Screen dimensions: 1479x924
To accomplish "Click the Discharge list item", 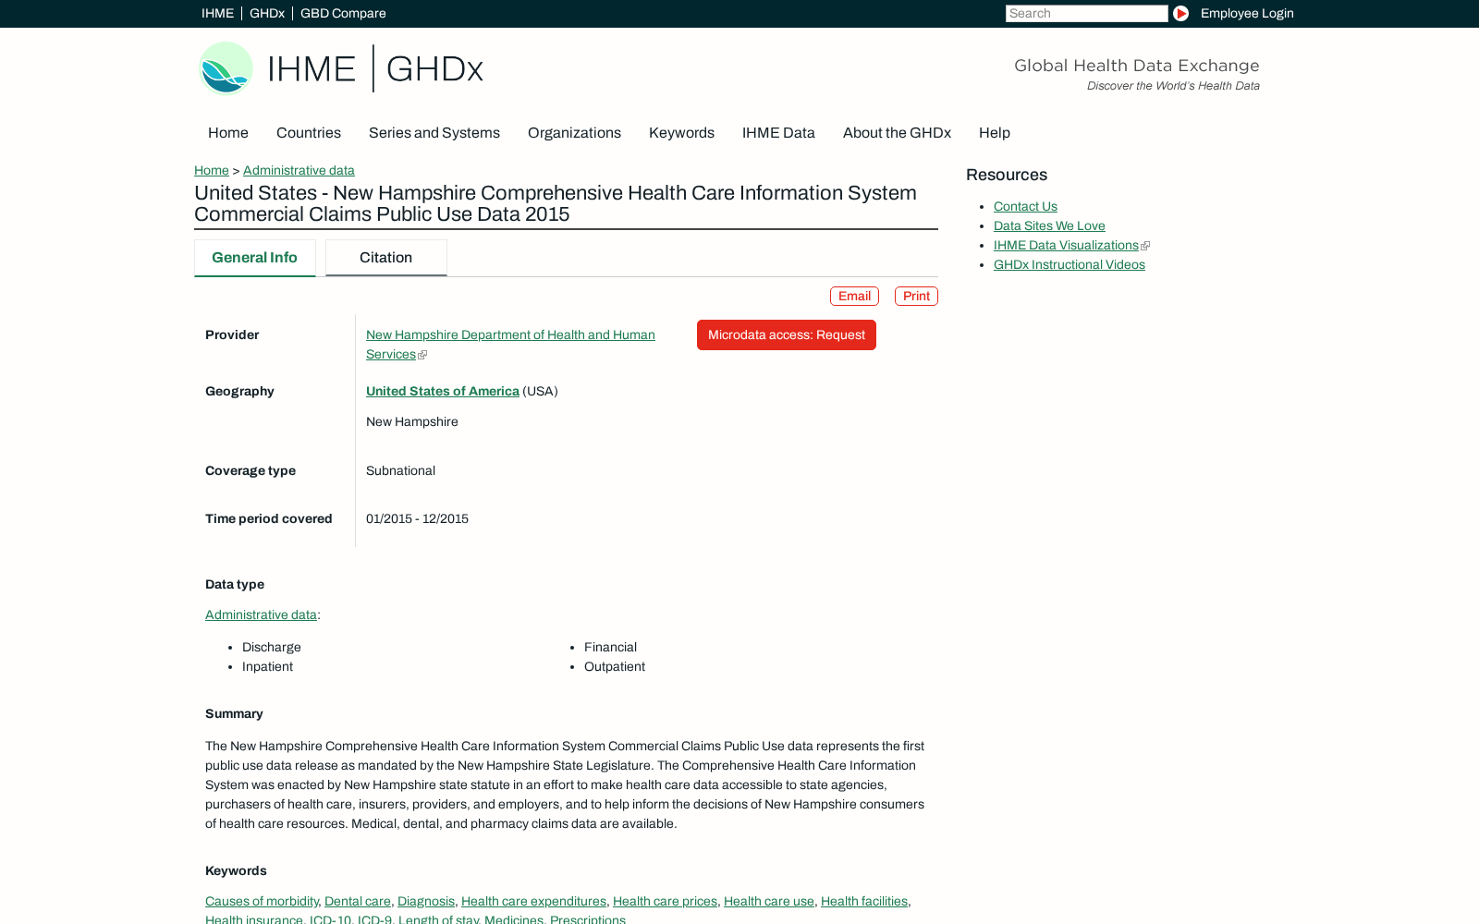I will click(x=272, y=647).
